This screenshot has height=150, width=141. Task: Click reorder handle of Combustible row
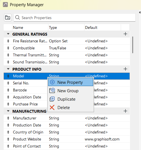8,48
